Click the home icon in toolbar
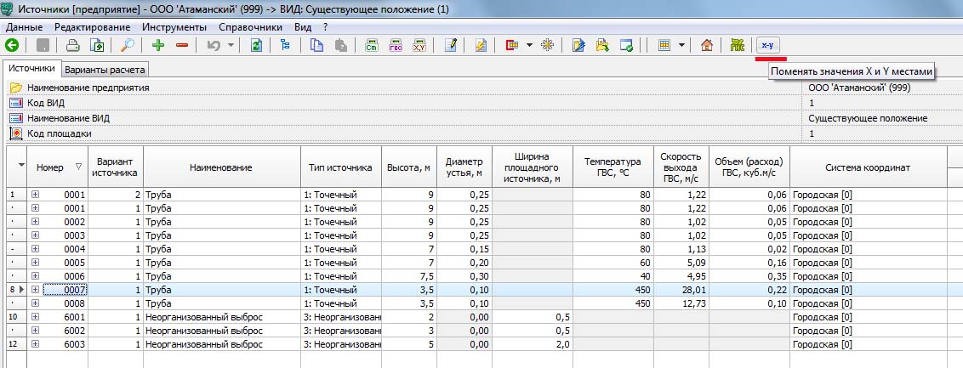The image size is (963, 368). click(x=706, y=45)
